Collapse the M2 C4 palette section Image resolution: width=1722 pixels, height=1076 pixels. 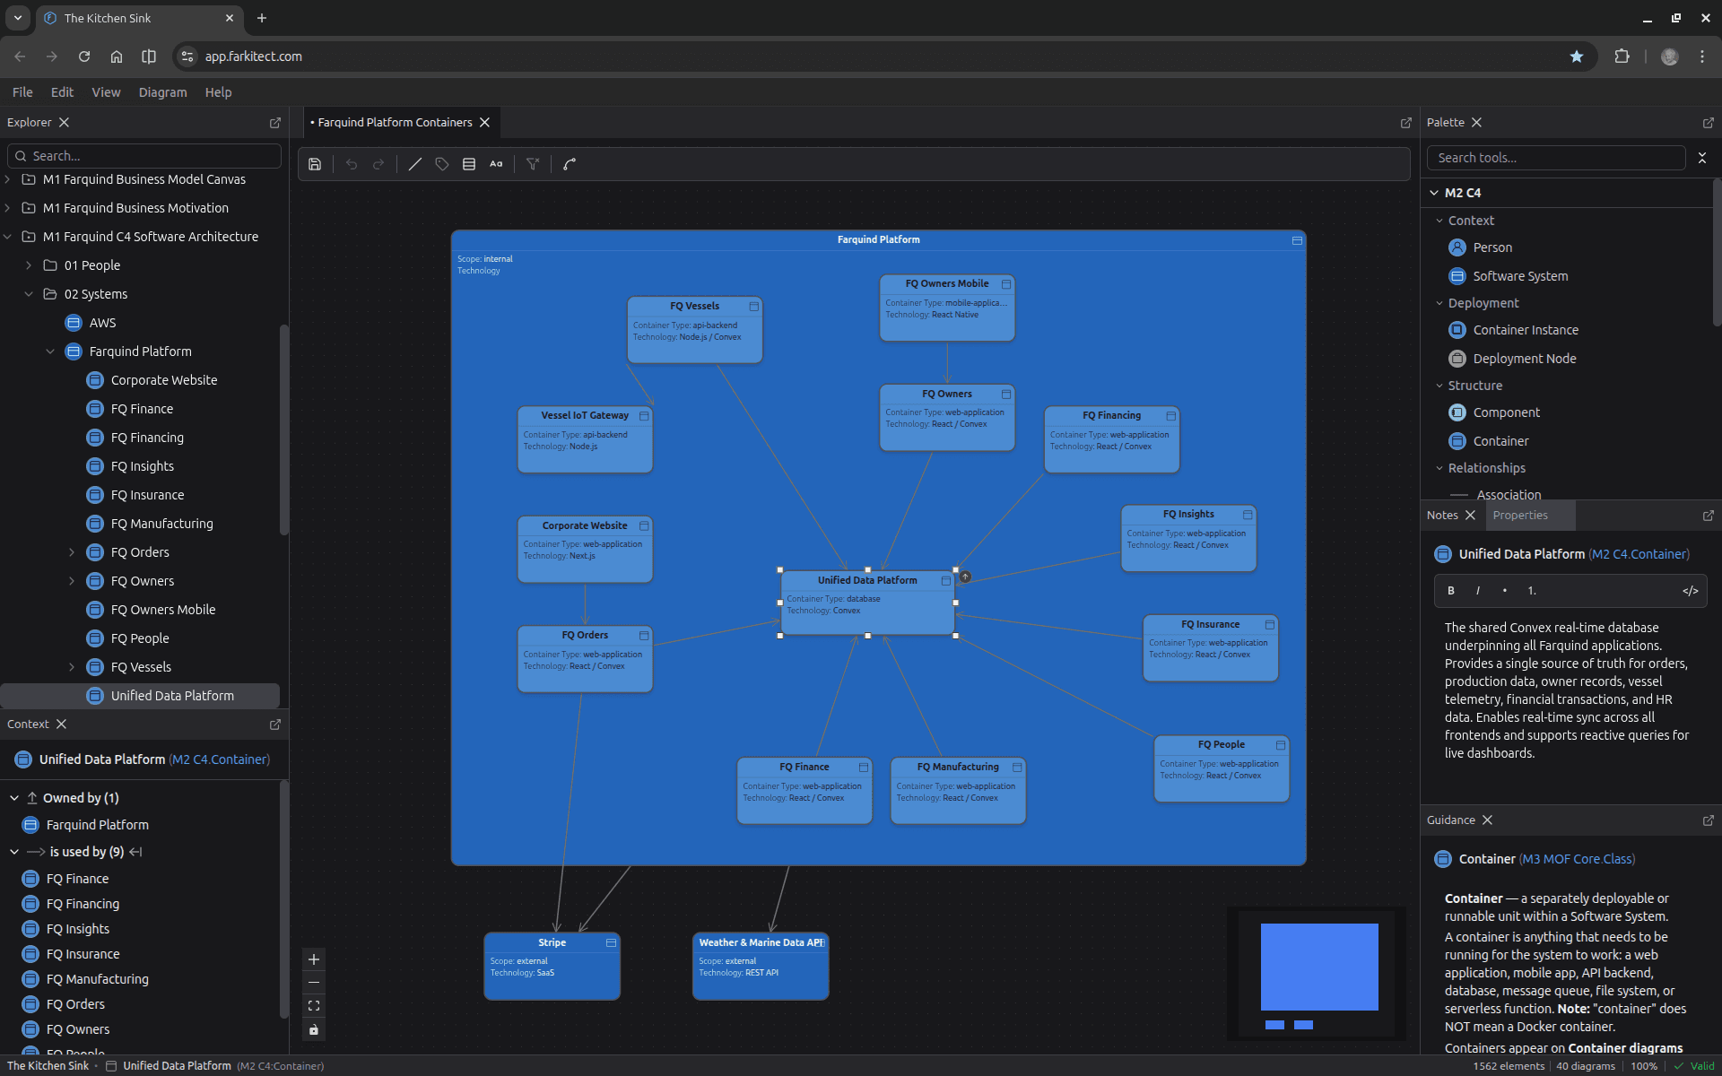click(1433, 194)
